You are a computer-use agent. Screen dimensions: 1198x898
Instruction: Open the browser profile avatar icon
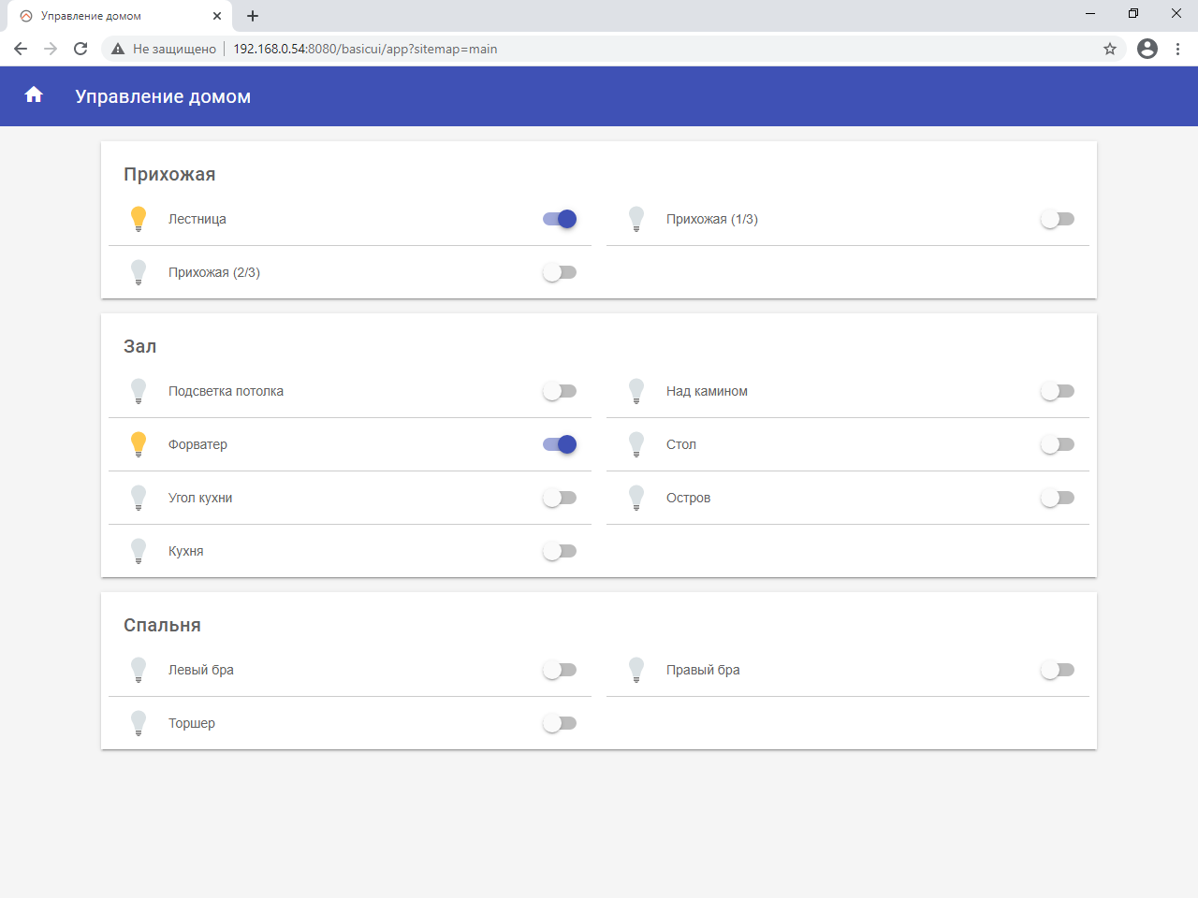coord(1147,49)
